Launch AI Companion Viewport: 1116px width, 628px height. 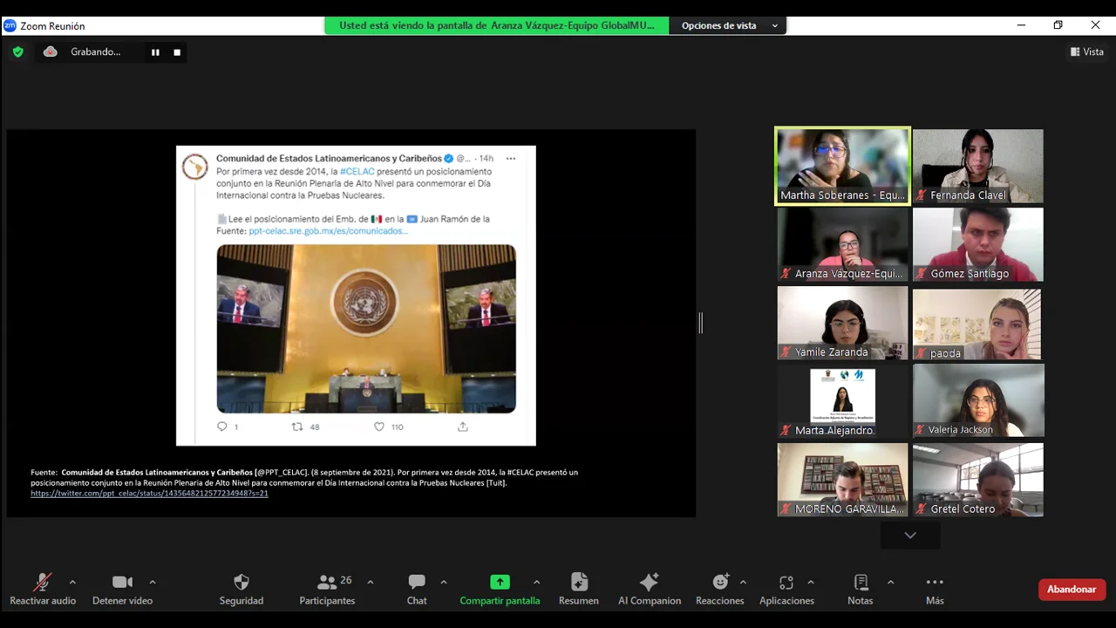(x=649, y=583)
